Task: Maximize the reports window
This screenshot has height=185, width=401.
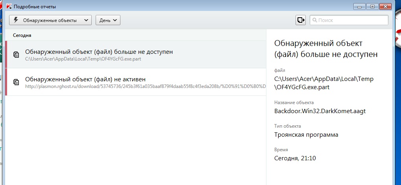Action: pos(373,6)
